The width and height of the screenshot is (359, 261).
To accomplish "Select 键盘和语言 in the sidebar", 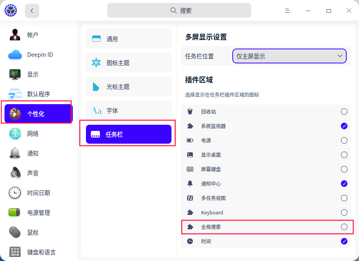I will (41, 252).
